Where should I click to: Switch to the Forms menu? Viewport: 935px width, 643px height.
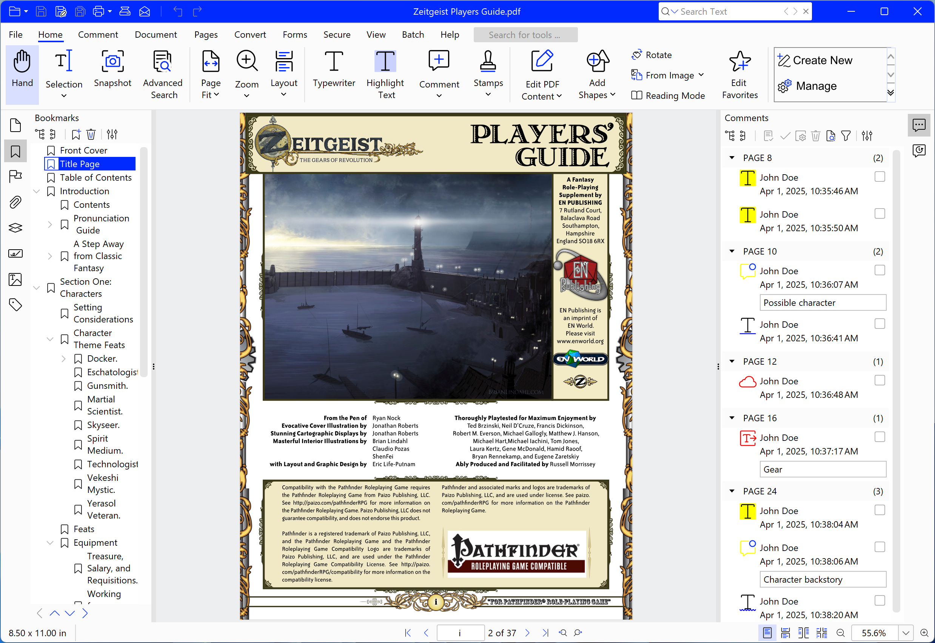click(x=295, y=35)
